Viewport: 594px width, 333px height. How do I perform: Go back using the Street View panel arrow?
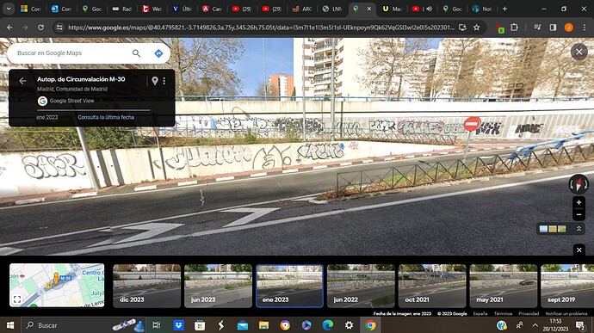(22, 81)
